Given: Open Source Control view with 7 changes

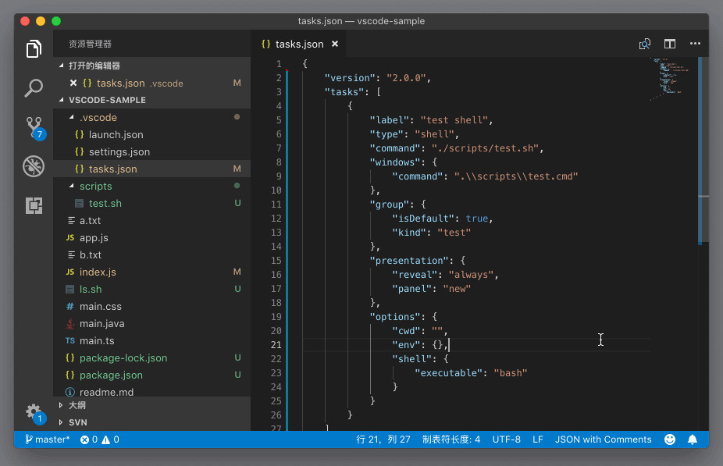Looking at the screenshot, I should (34, 126).
